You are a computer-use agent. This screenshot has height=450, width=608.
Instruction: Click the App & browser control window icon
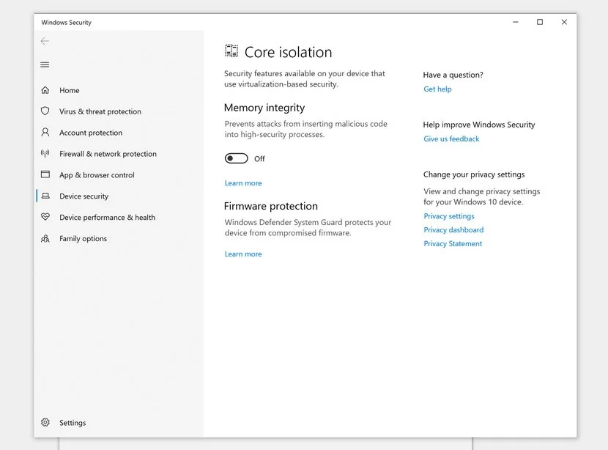click(45, 174)
